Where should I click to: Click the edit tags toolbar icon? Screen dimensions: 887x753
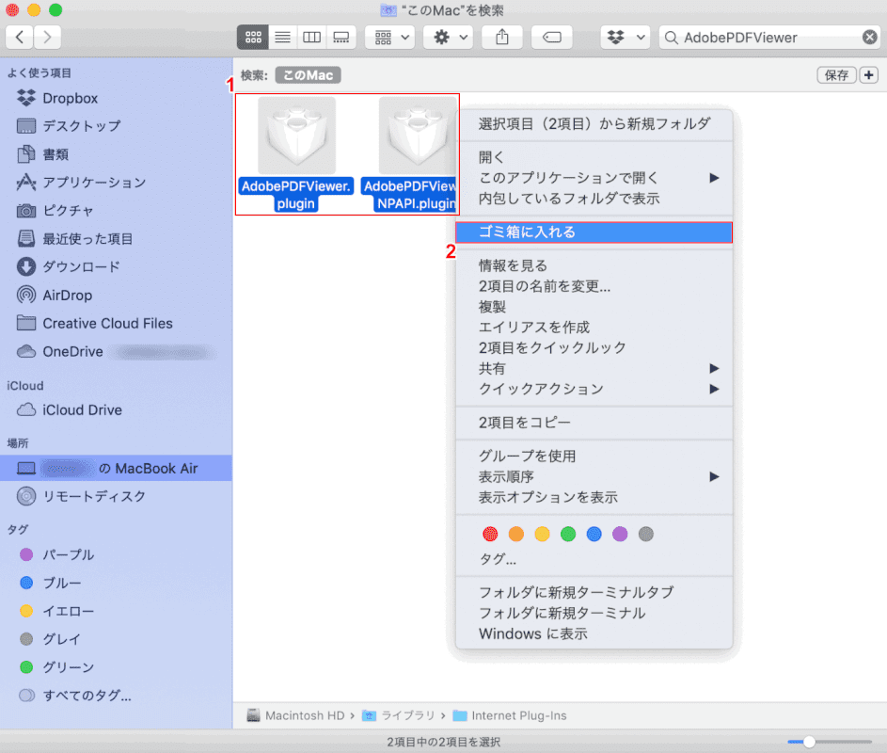(551, 38)
